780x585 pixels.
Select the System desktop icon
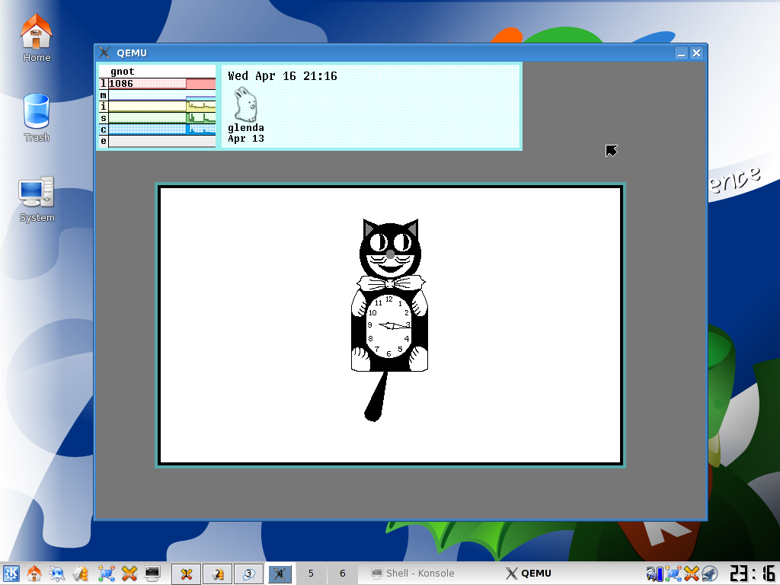[37, 199]
